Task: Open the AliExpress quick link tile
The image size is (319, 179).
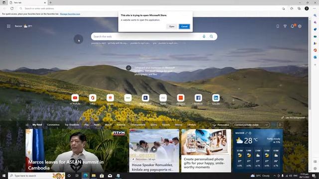Action: [x=180, y=98]
